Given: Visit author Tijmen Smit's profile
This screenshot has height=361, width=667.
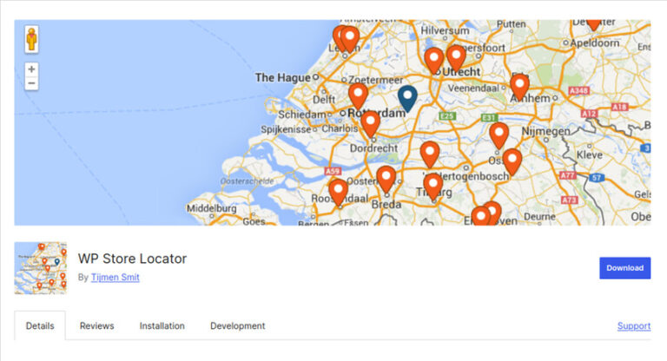Looking at the screenshot, I should point(116,277).
